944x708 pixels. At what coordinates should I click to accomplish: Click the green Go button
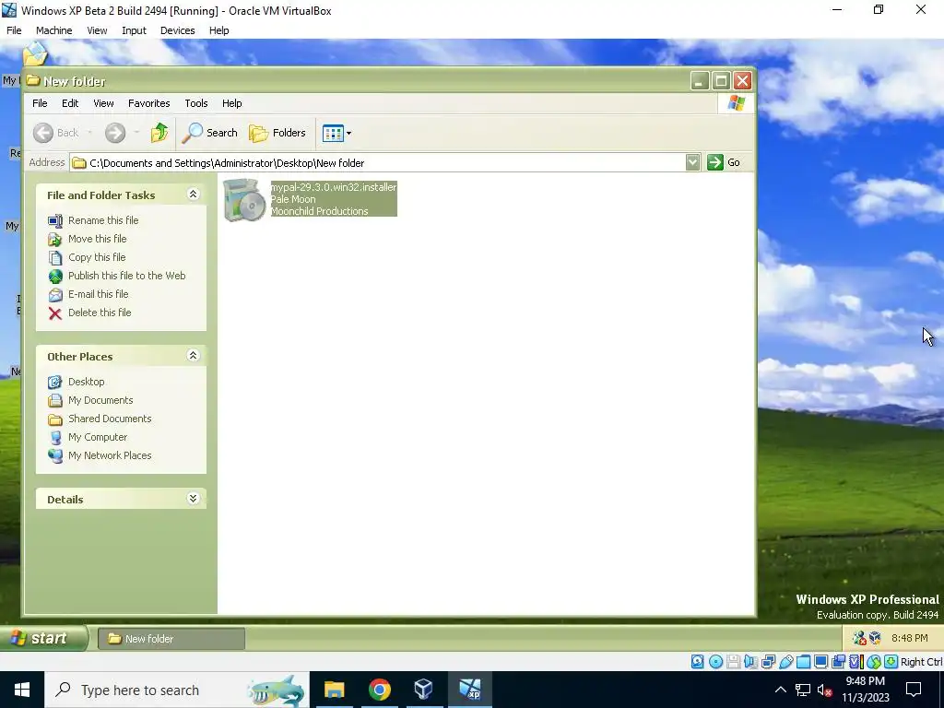click(724, 162)
